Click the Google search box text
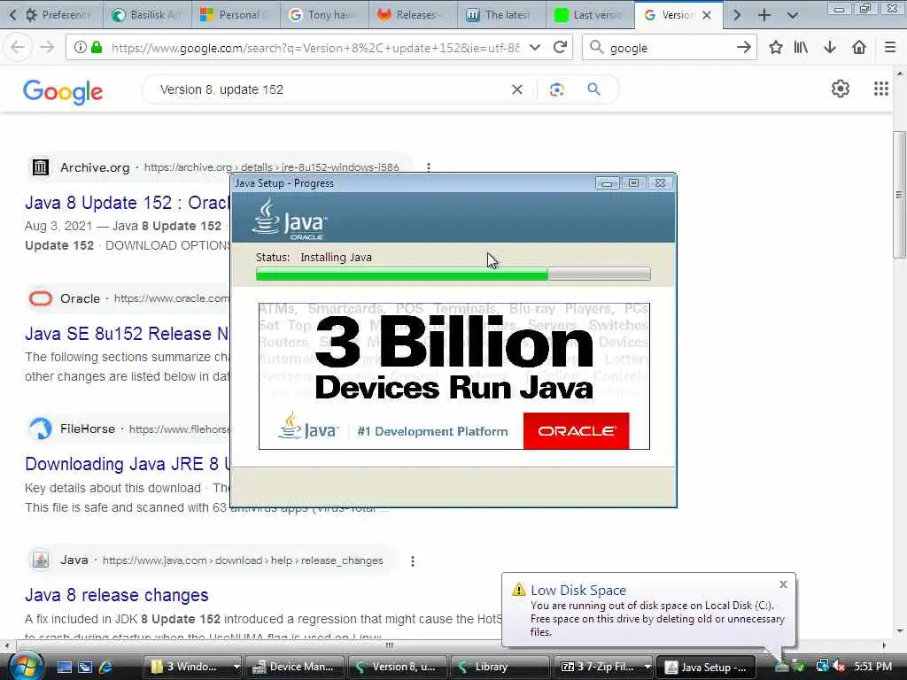907x680 pixels. 221,89
